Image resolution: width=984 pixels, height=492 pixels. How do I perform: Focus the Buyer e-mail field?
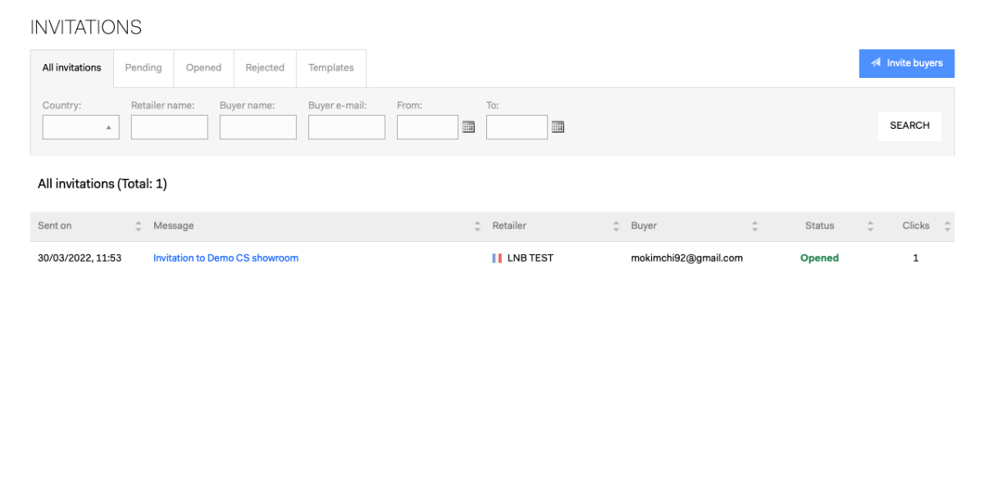coord(347,127)
